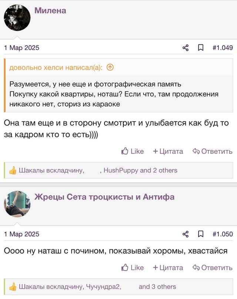Open Жрецы Сета троцкисты и Антифа profile
Image resolution: width=237 pixels, height=299 pixels.
104,197
